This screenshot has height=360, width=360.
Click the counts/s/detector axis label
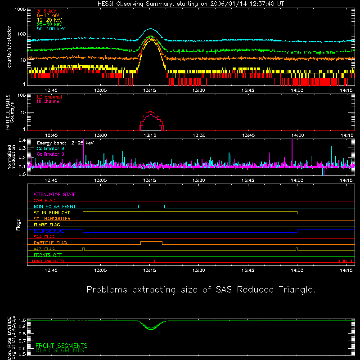click(9, 47)
